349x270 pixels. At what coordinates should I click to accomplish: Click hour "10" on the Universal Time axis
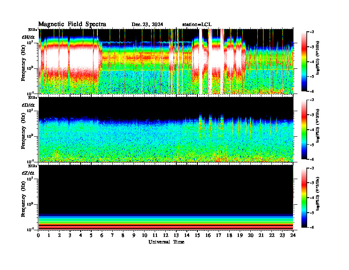(145, 236)
